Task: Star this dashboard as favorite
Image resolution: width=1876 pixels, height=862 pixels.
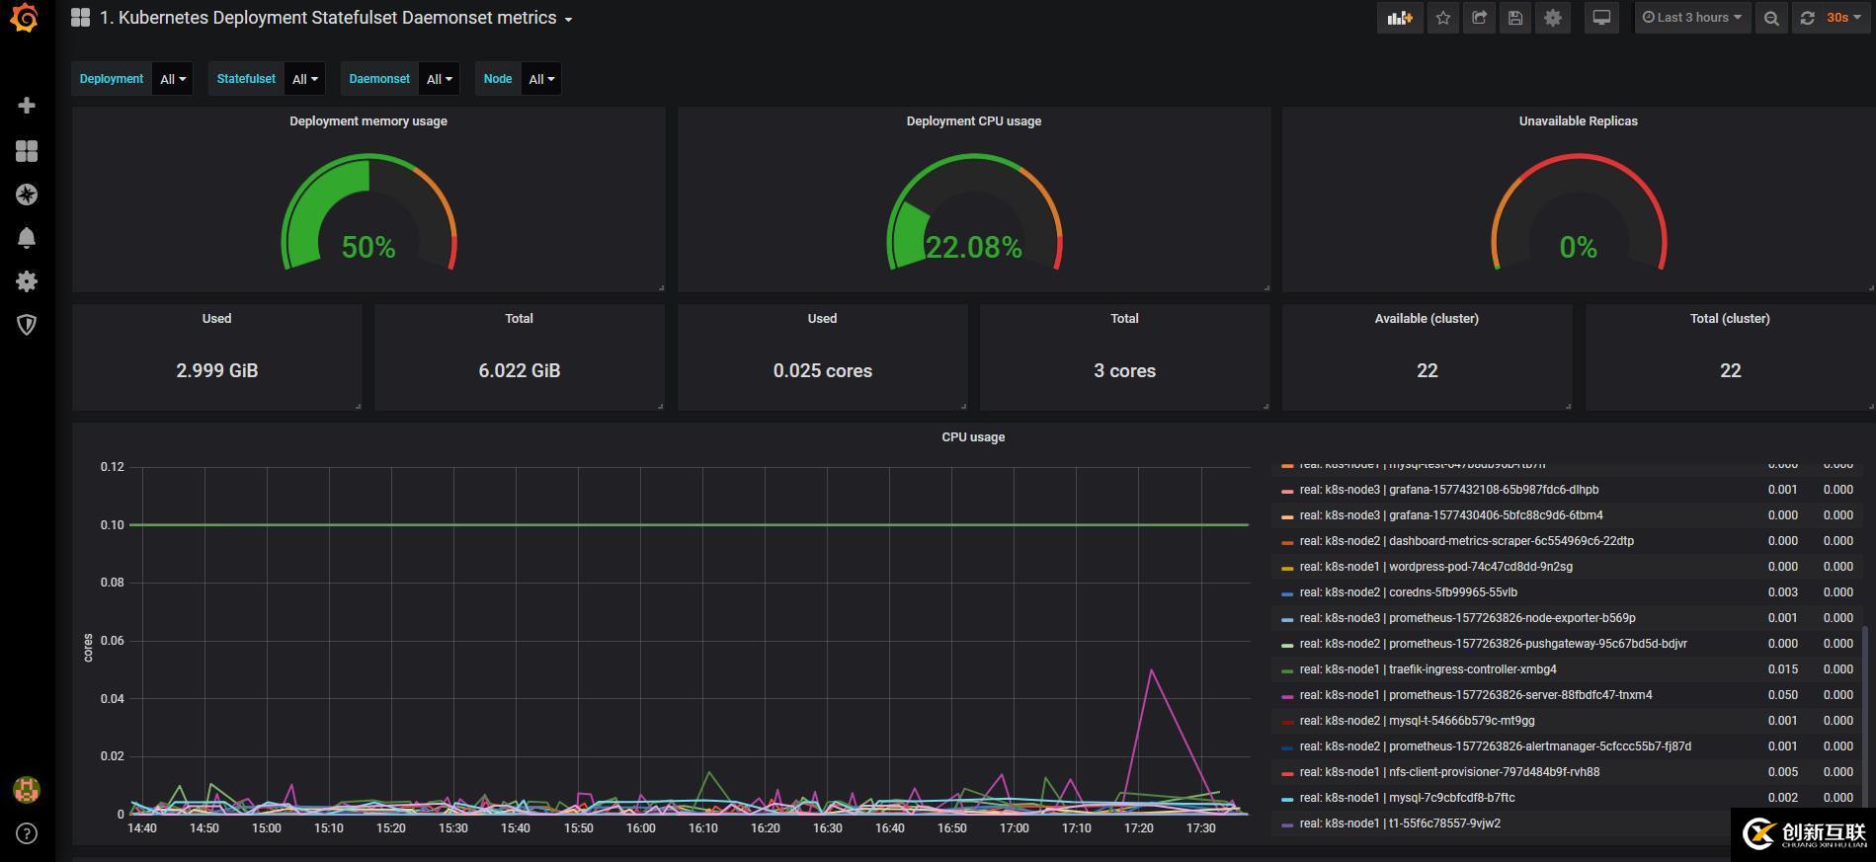Action: coord(1443,18)
